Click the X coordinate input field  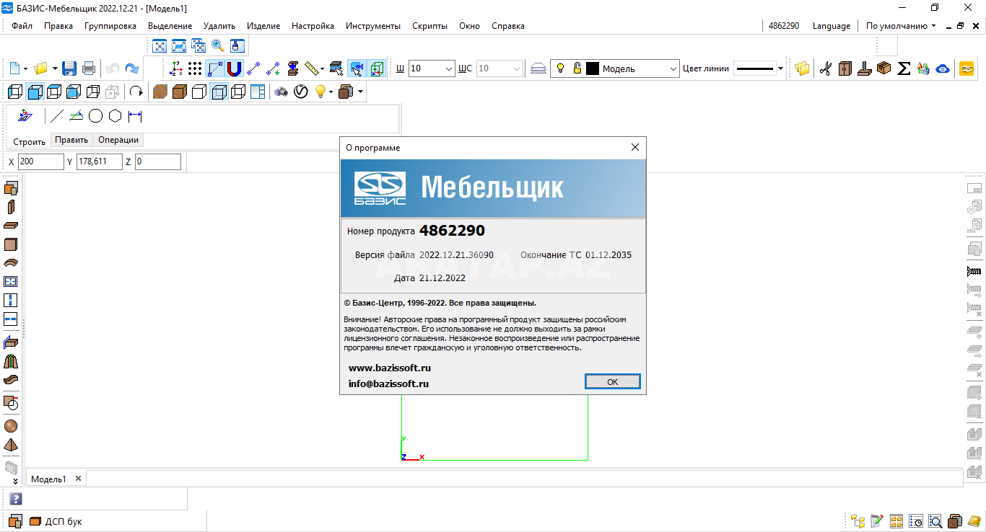pyautogui.click(x=40, y=161)
